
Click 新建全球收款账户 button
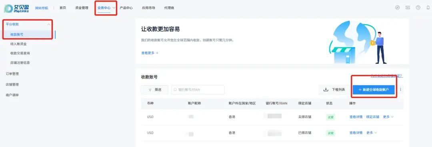(x=374, y=90)
